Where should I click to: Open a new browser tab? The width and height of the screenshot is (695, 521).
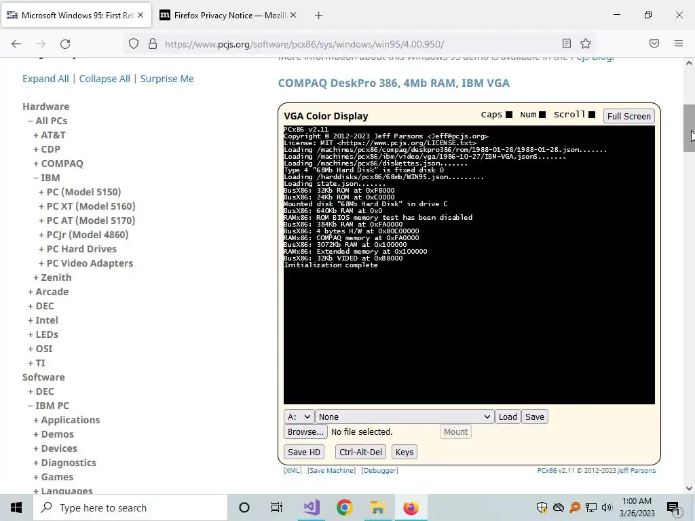point(318,16)
